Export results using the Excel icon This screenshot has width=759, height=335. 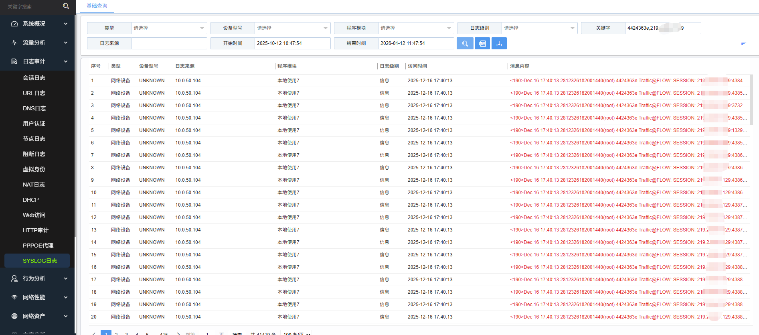pos(482,43)
